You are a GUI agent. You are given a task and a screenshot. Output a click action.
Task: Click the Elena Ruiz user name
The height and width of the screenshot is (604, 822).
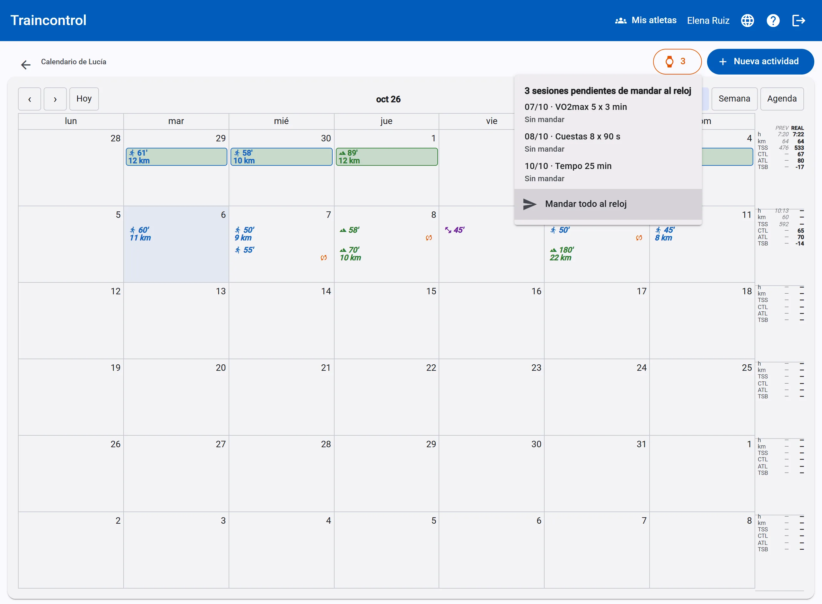[x=708, y=21]
